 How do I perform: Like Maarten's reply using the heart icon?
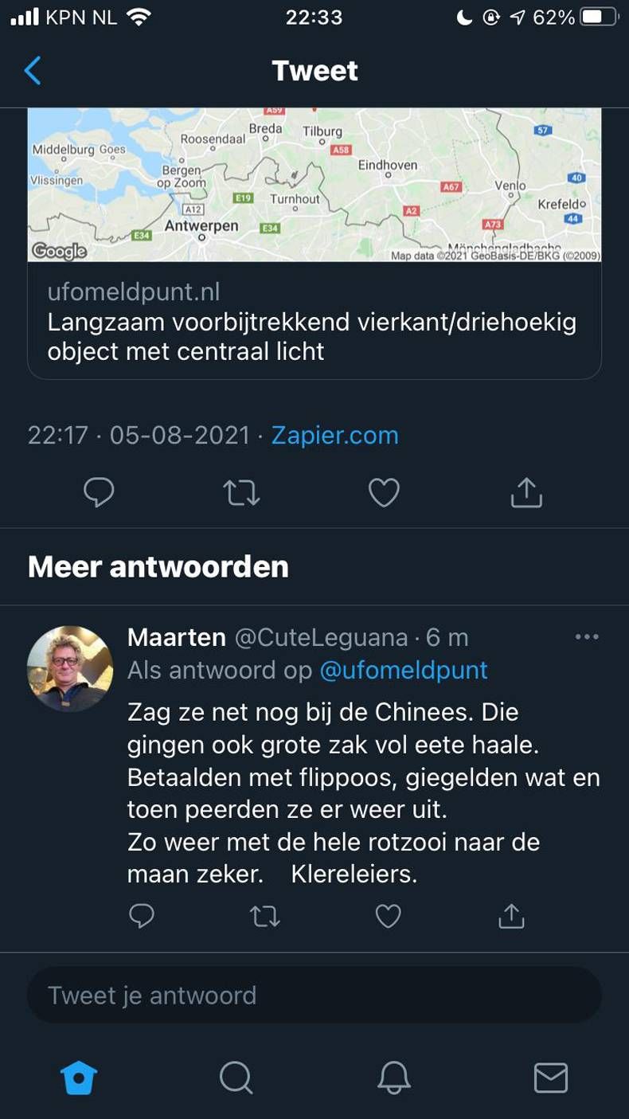(388, 916)
